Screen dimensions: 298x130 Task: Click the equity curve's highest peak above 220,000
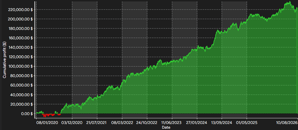[x=290, y=2]
